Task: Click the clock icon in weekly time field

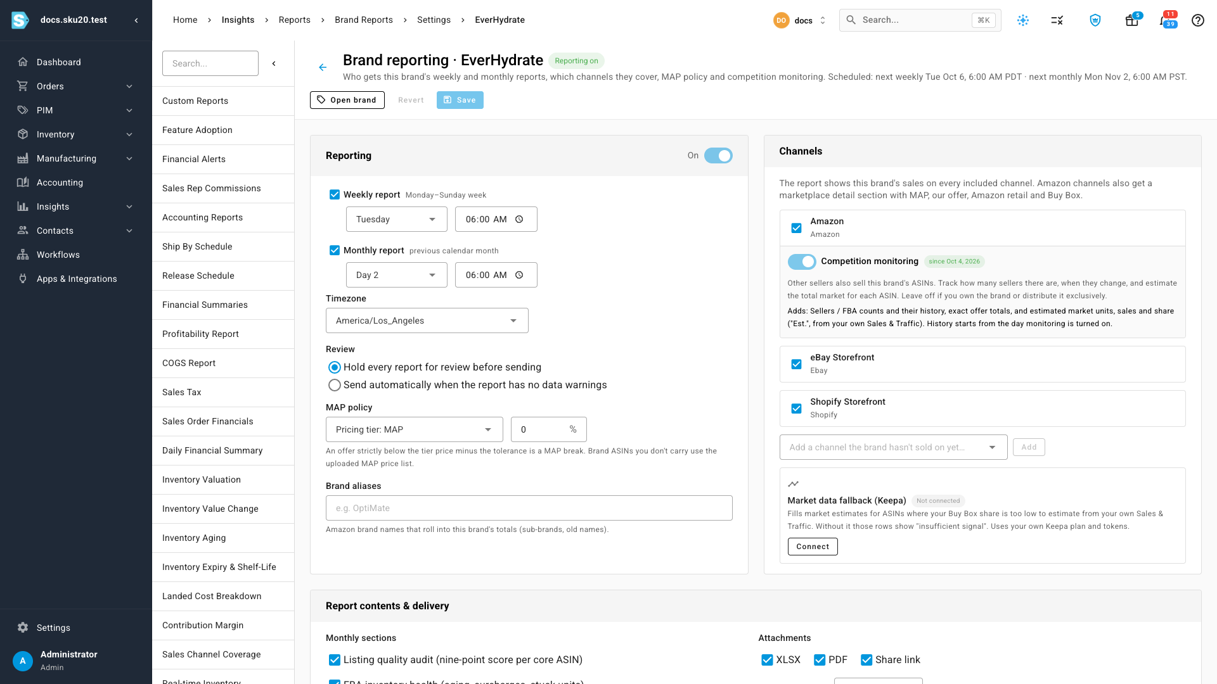Action: click(519, 219)
